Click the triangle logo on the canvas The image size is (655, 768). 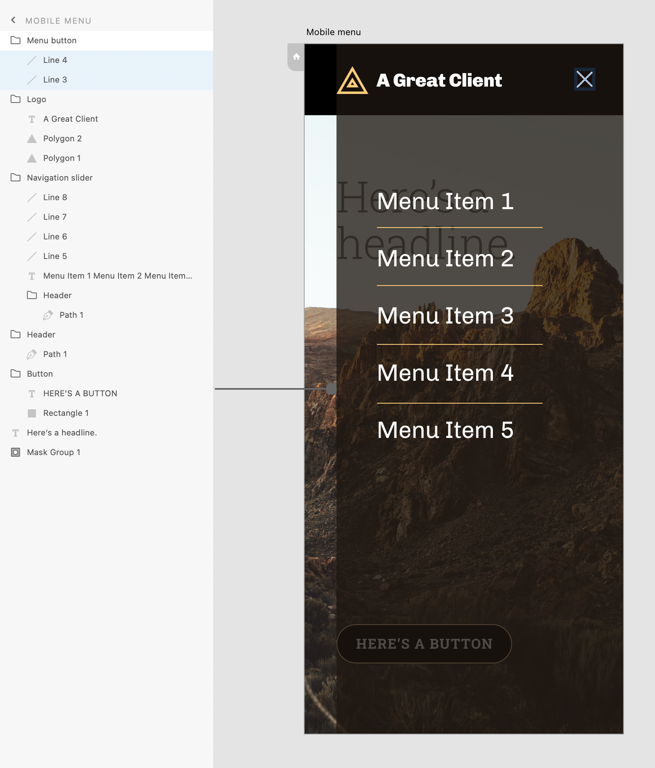(x=352, y=80)
